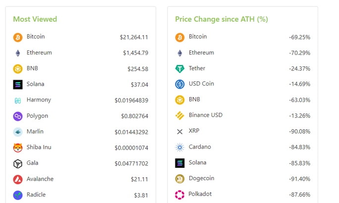Select the Polygon purple icon
Image resolution: width=339 pixels, height=203 pixels.
pos(18,116)
